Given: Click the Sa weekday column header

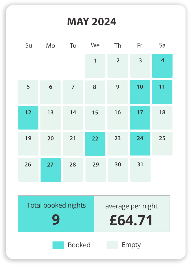Looking at the screenshot, I should pyautogui.click(x=162, y=46).
